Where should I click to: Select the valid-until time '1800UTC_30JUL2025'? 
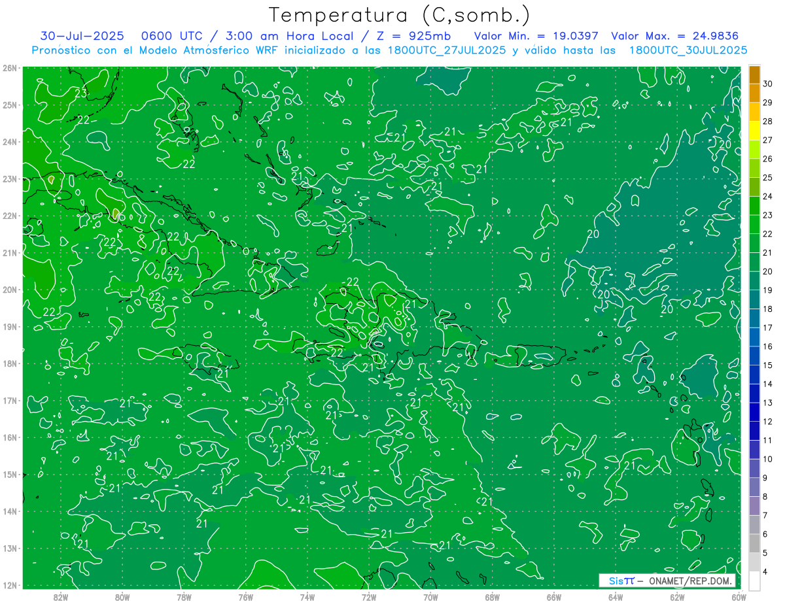[x=688, y=50]
